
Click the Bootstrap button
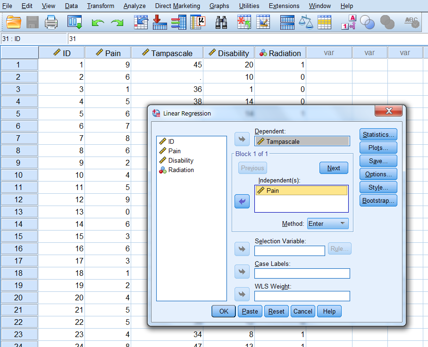point(378,201)
